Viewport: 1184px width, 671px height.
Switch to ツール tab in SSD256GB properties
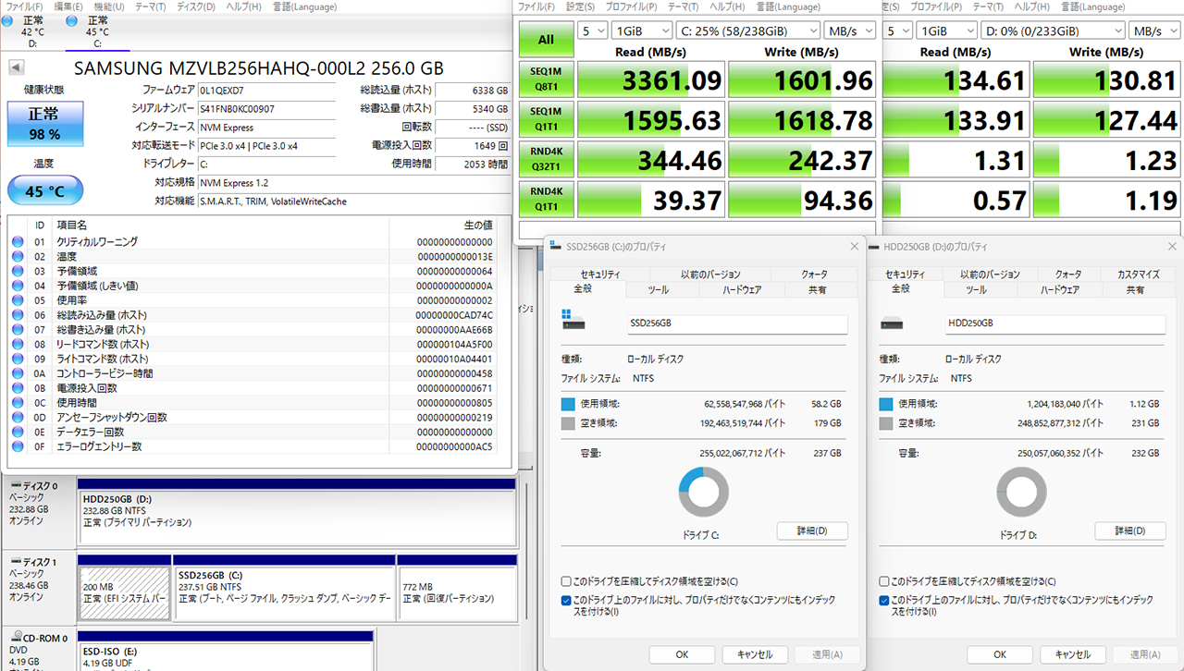(x=658, y=290)
